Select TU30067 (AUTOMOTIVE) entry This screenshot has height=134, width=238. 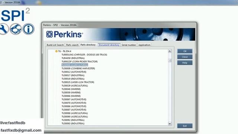[x=74, y=99]
